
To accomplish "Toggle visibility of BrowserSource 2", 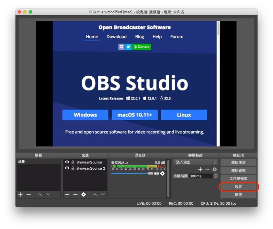I will click(67, 168).
